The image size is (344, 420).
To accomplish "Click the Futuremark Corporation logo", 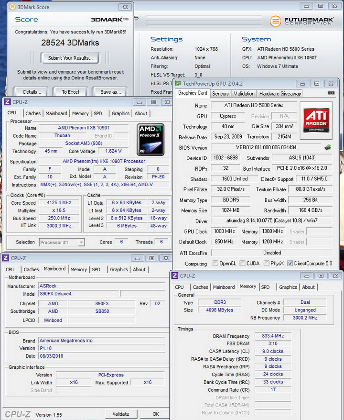I will [x=301, y=21].
